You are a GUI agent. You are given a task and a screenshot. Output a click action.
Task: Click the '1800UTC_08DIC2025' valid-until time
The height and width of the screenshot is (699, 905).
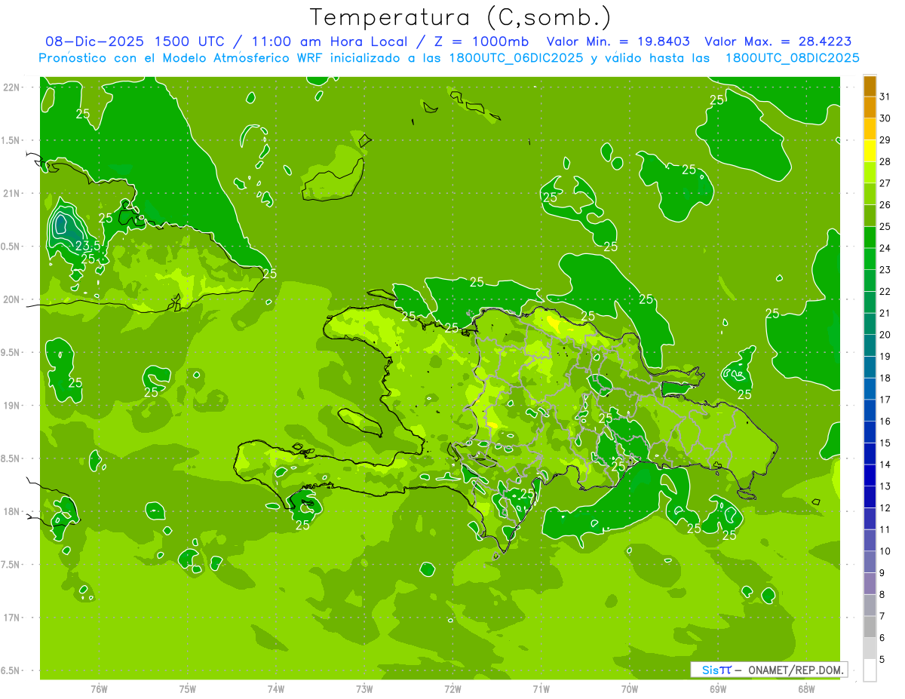(792, 58)
